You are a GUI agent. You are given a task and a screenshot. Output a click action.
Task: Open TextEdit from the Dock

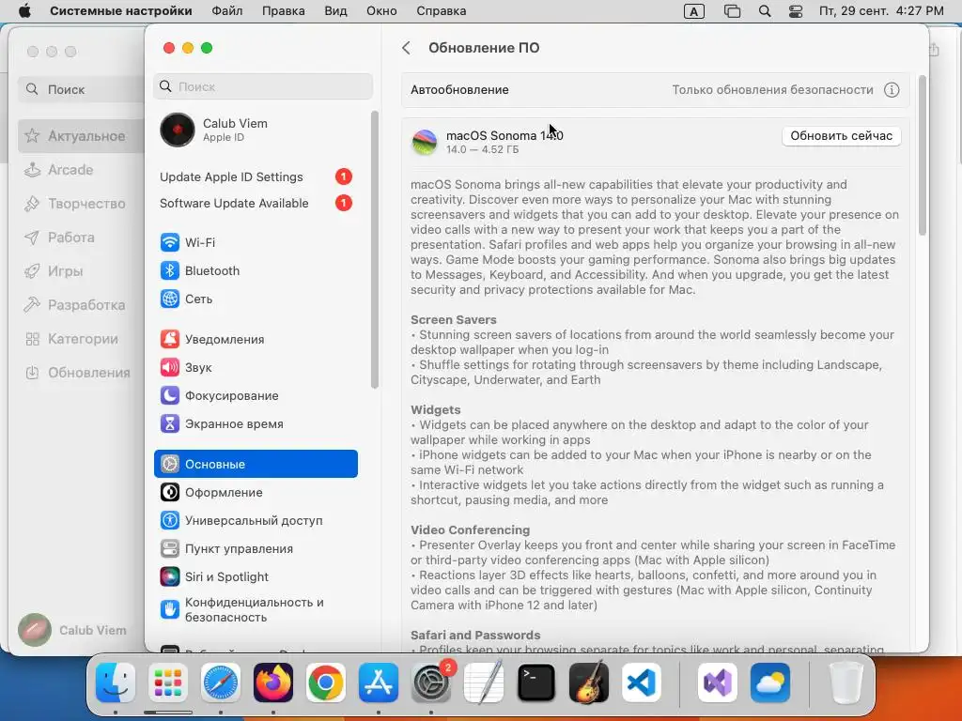(484, 683)
